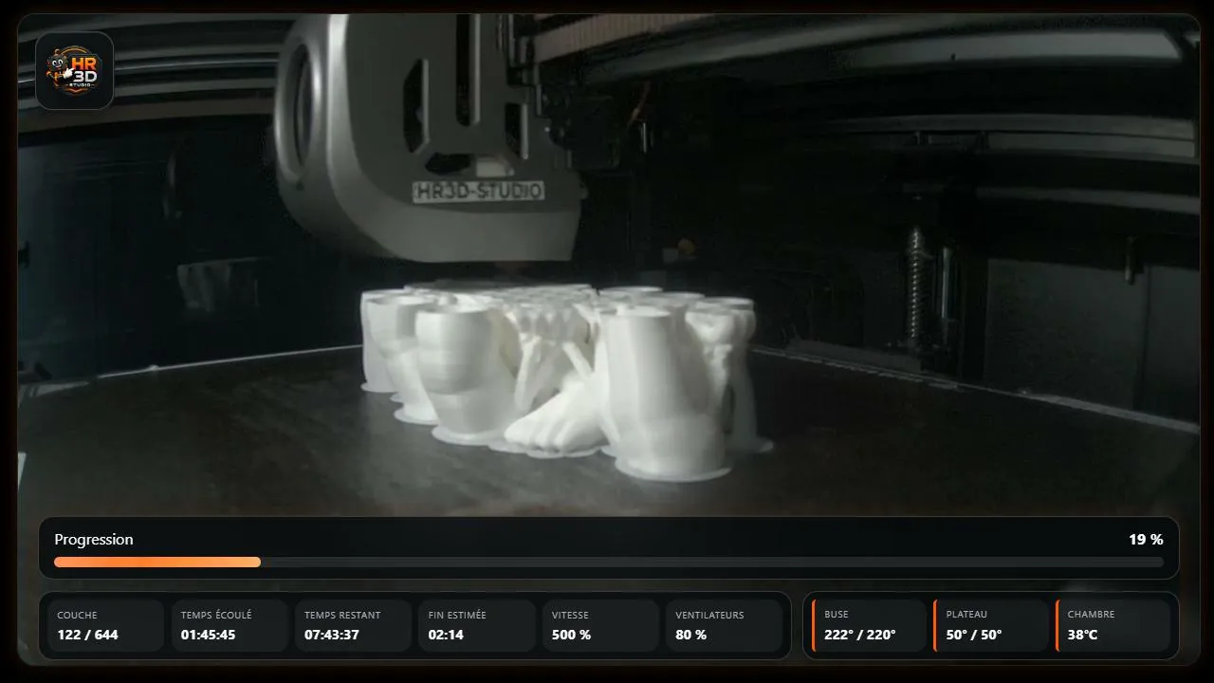1214x683 pixels.
Task: Click the Vitesse 500 % card
Action: pyautogui.click(x=600, y=625)
